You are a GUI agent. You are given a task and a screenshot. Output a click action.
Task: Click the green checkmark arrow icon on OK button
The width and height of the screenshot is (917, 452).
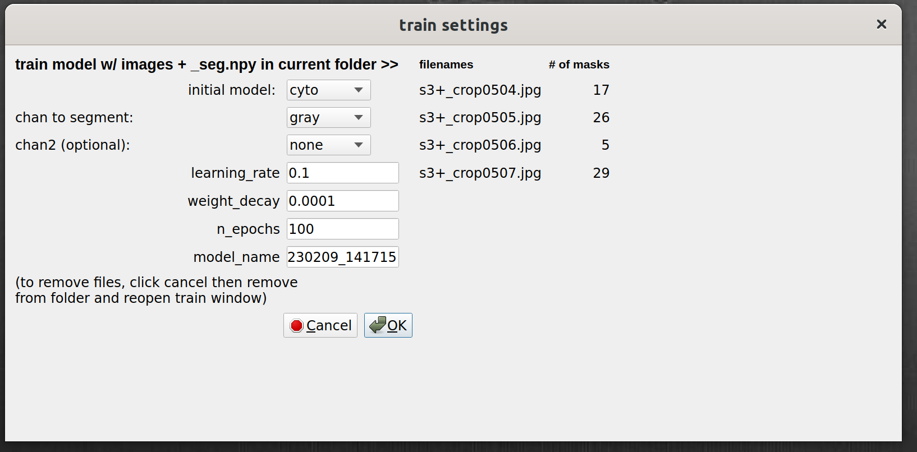click(x=378, y=325)
